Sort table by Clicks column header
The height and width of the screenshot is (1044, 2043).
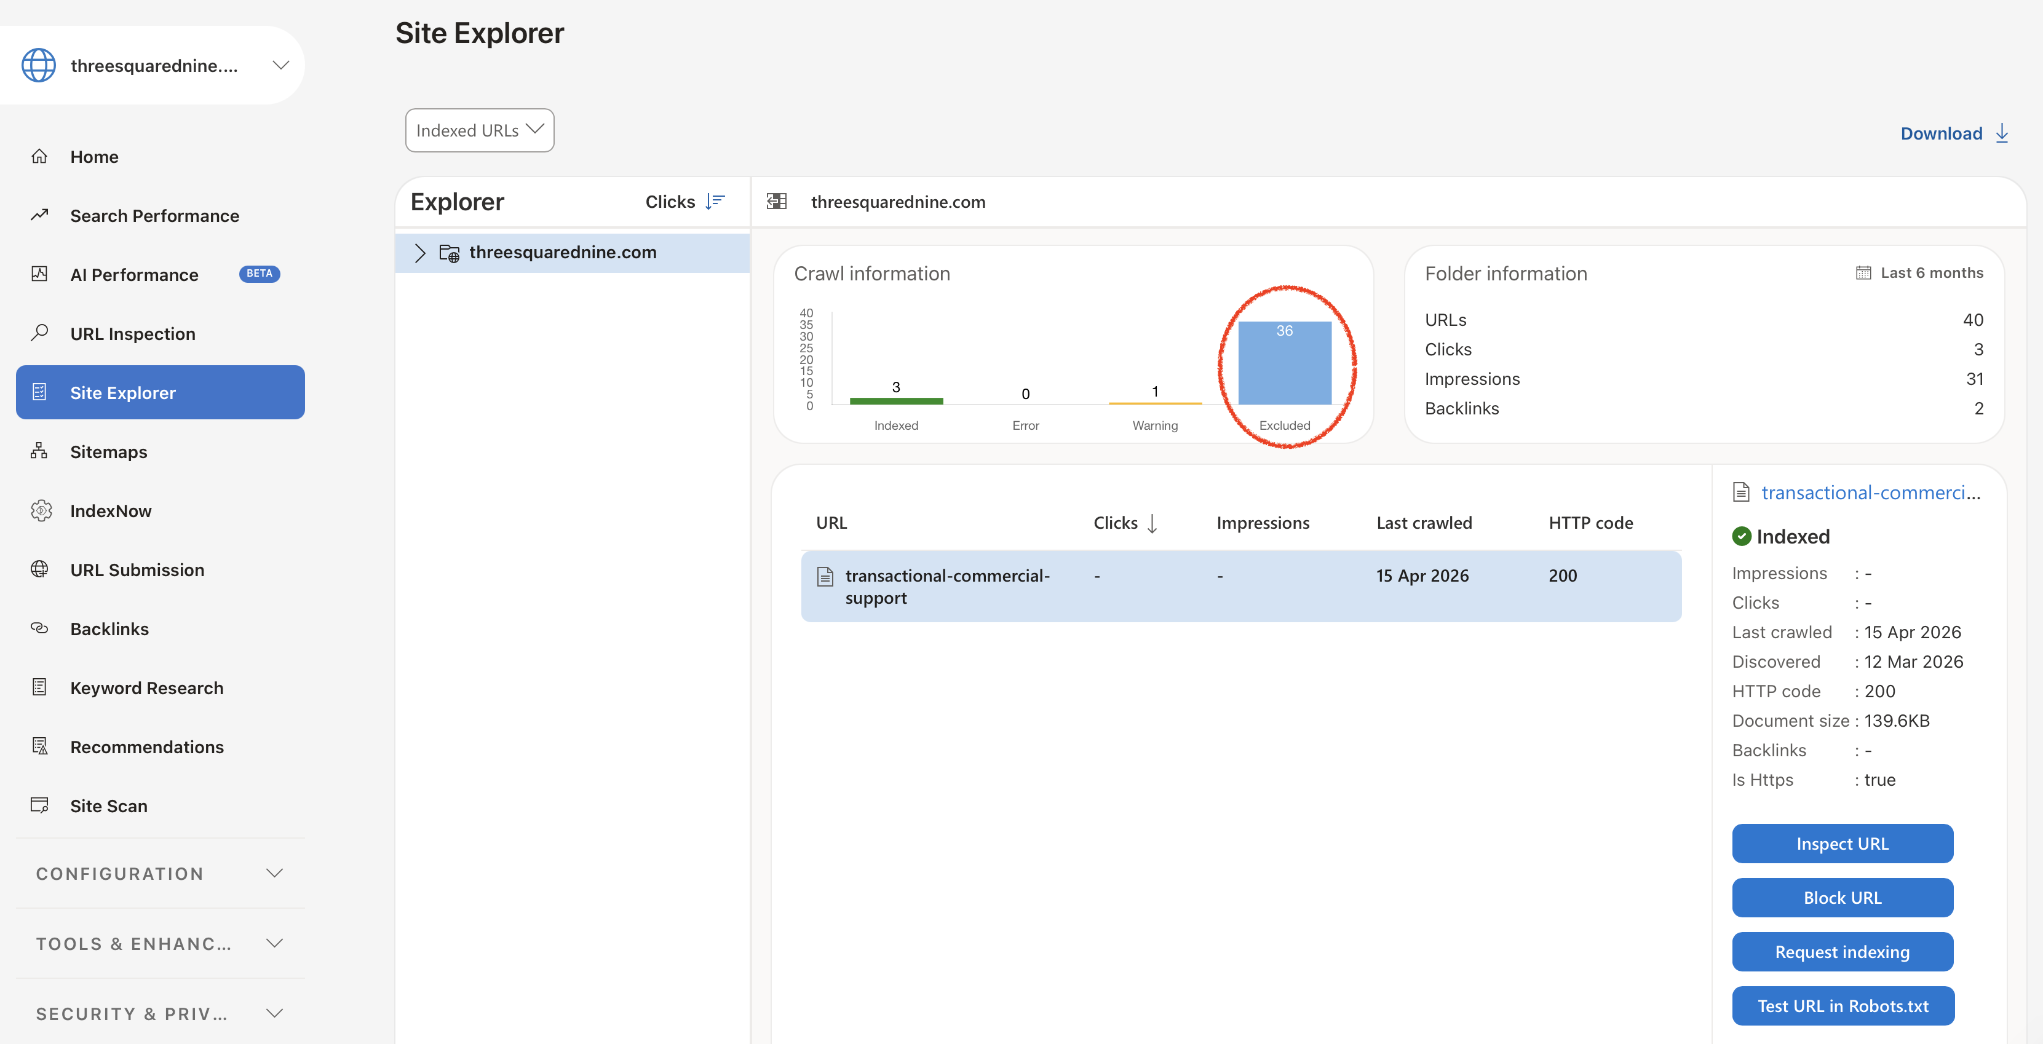[x=1115, y=523]
